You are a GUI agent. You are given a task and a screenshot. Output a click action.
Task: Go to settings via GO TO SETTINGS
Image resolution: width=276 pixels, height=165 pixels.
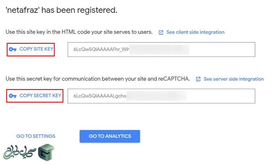pyautogui.click(x=36, y=136)
